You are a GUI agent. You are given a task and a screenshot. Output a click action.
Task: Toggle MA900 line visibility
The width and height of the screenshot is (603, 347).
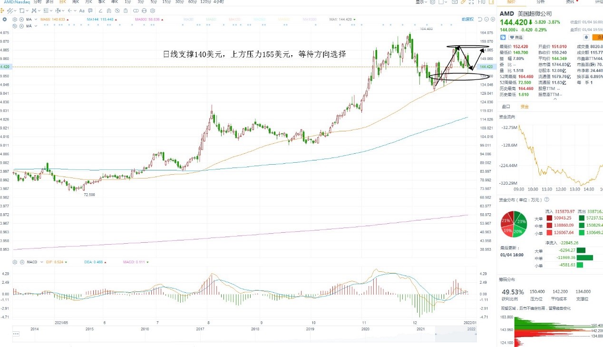pos(149,20)
